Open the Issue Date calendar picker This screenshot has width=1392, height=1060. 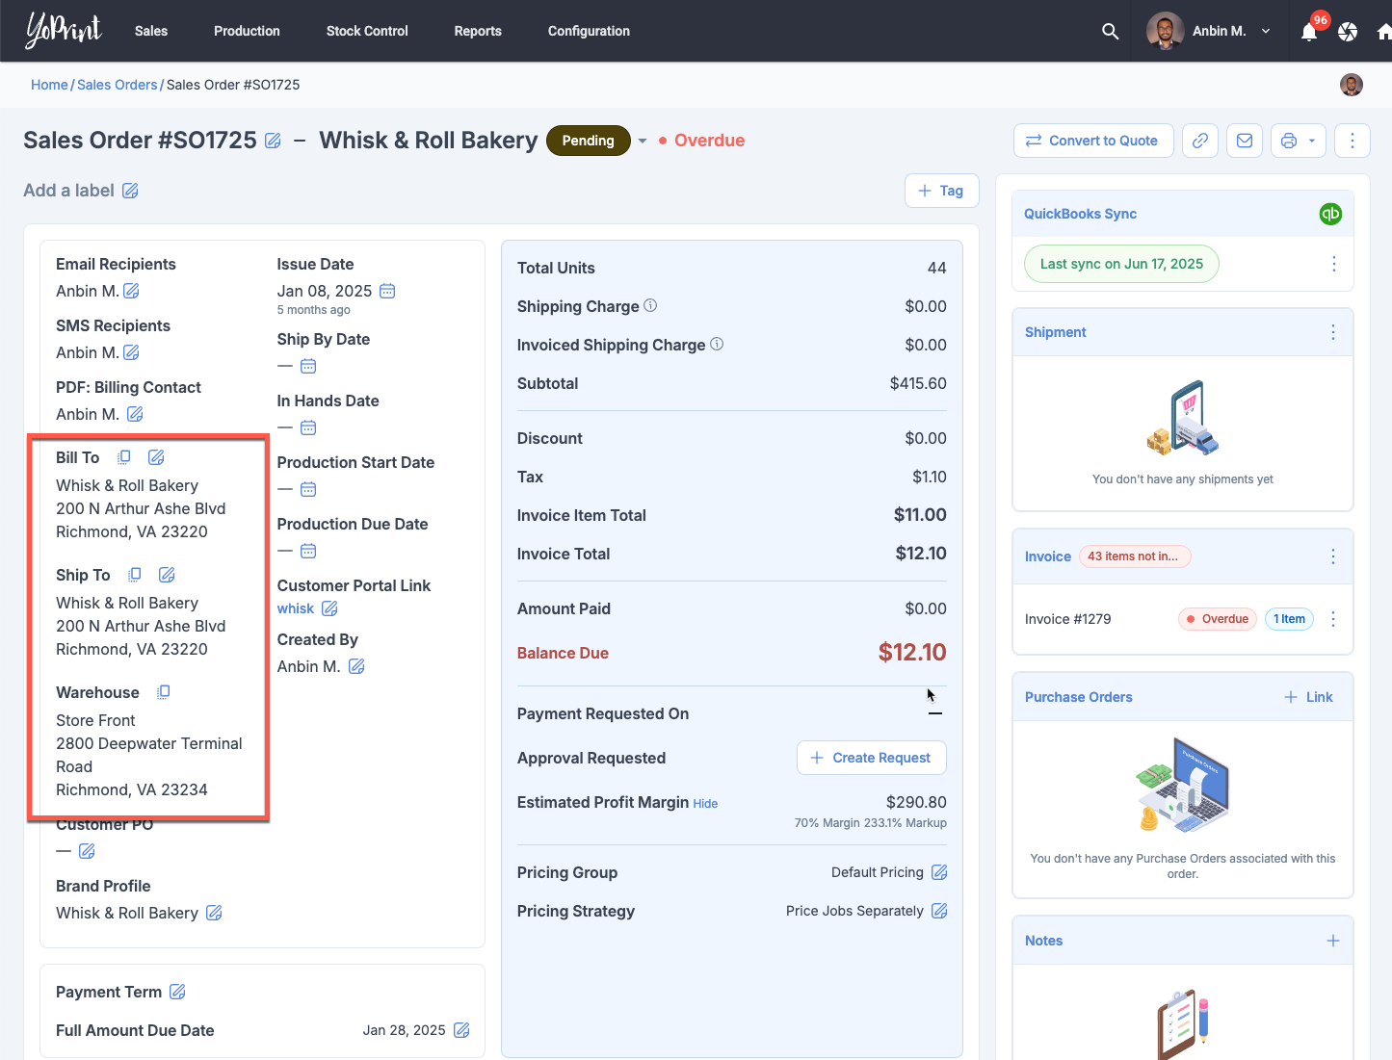pyautogui.click(x=387, y=291)
